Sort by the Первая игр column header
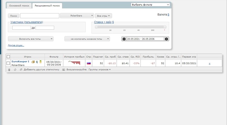 point(189,57)
